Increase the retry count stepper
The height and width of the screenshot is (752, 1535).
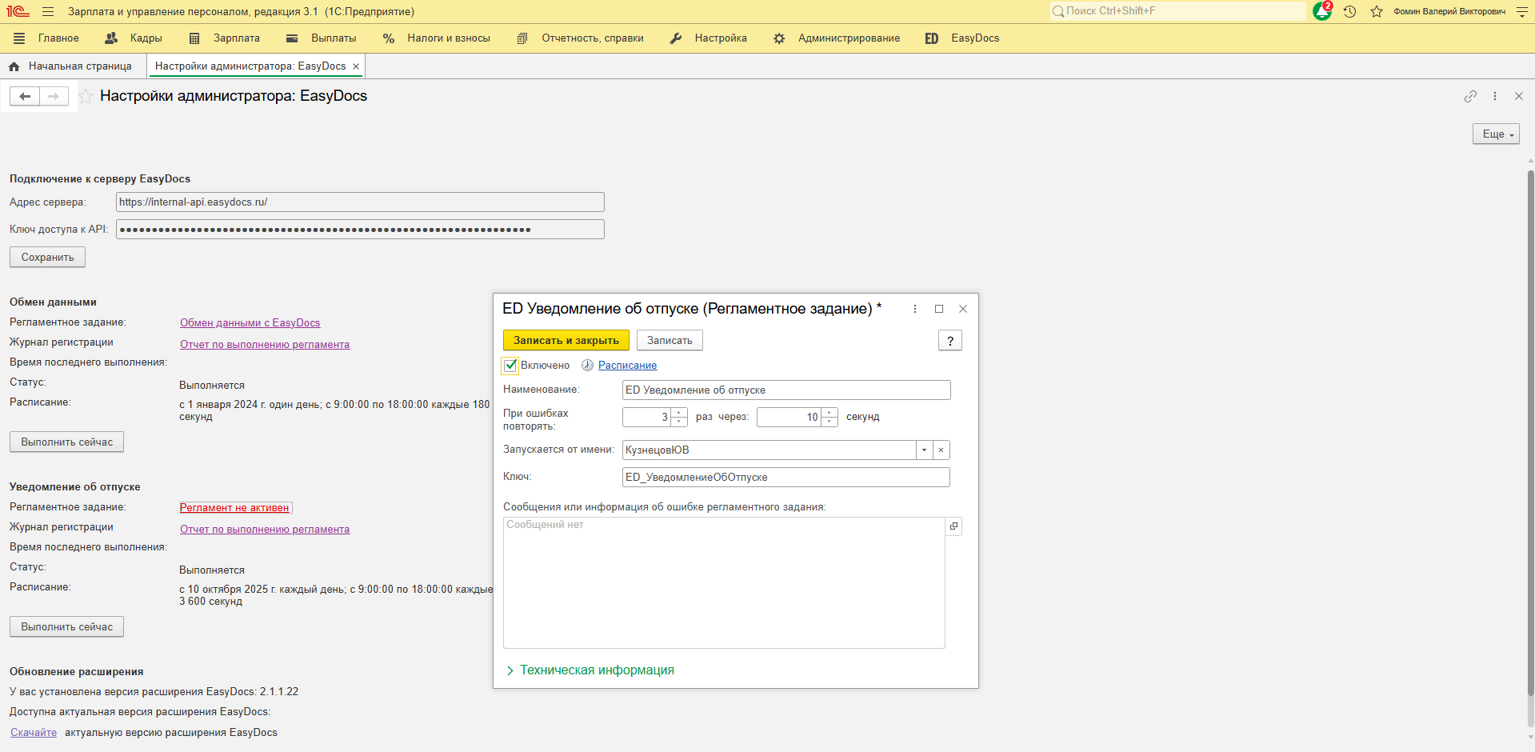[x=679, y=413]
